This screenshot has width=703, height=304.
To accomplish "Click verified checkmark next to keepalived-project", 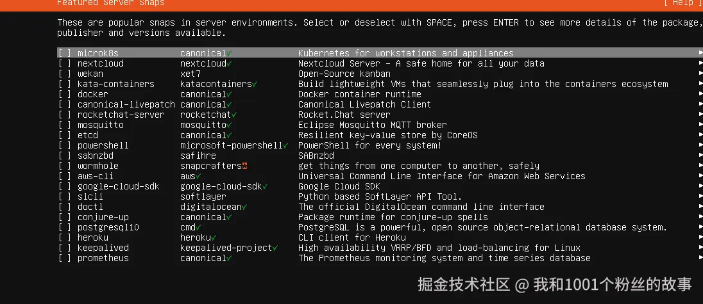I will point(275,248).
